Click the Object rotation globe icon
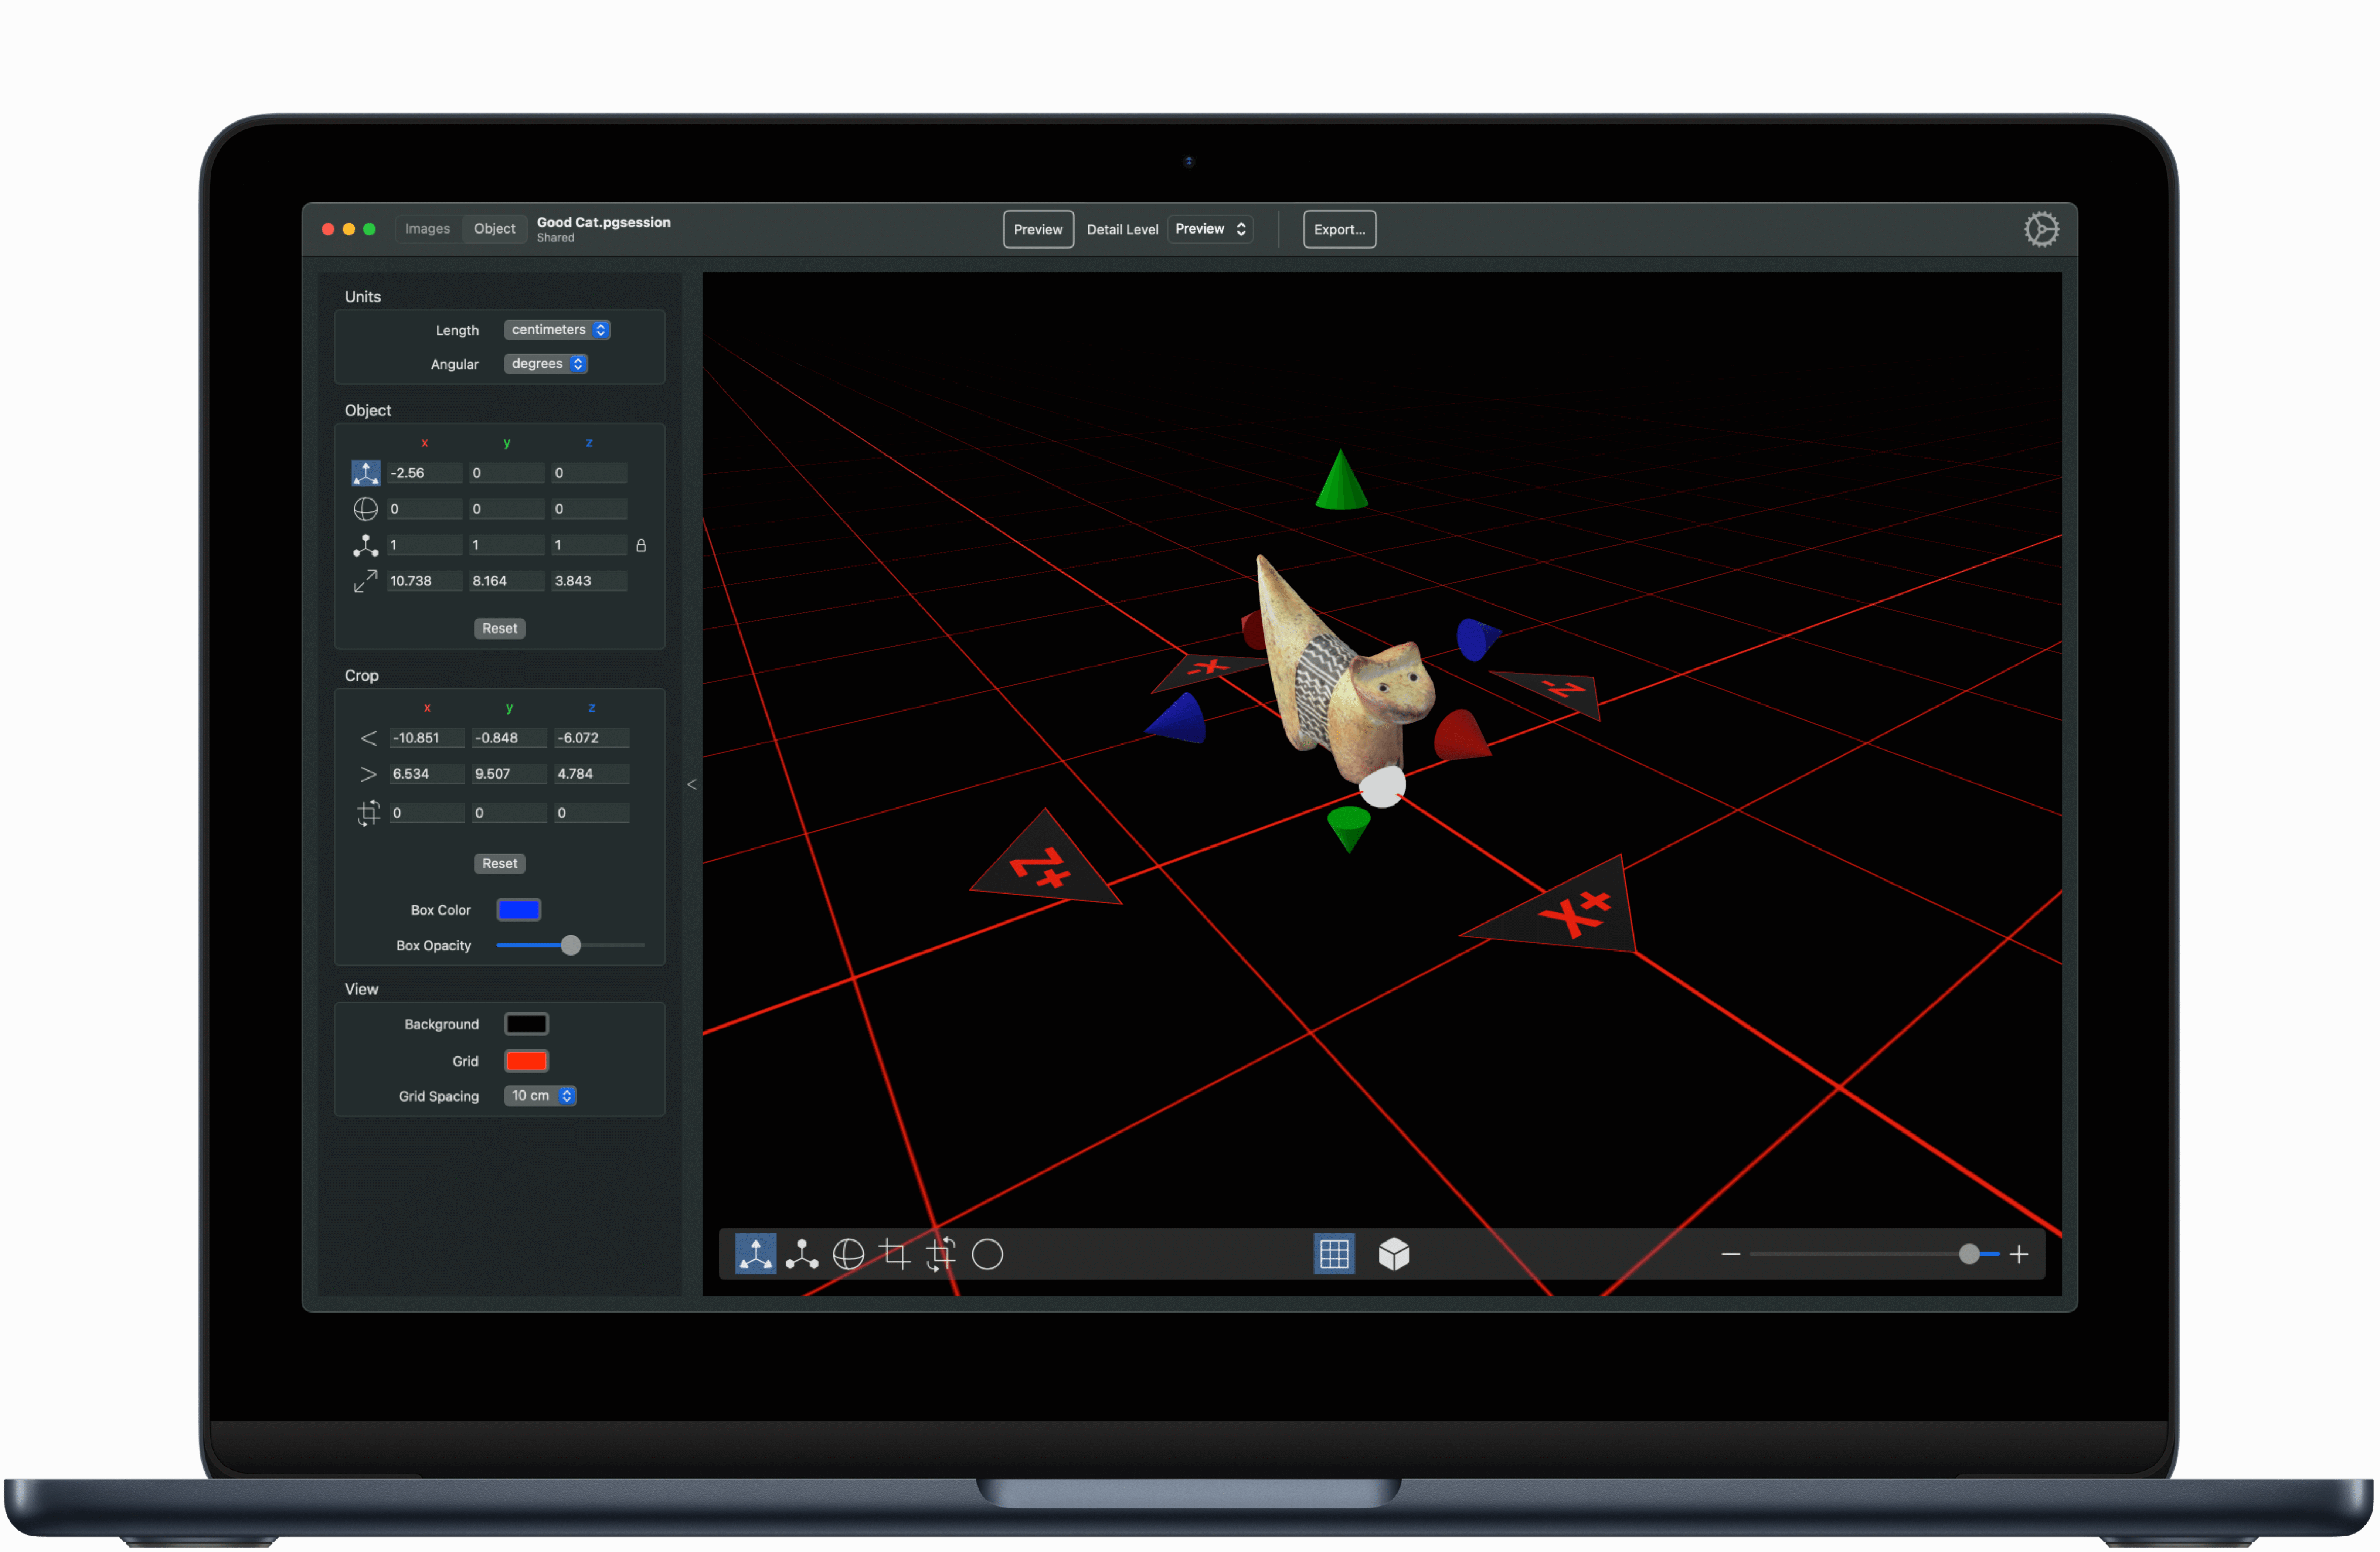 [x=366, y=509]
